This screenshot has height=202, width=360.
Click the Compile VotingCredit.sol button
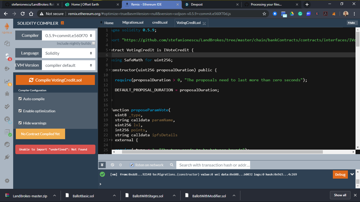[55, 80]
